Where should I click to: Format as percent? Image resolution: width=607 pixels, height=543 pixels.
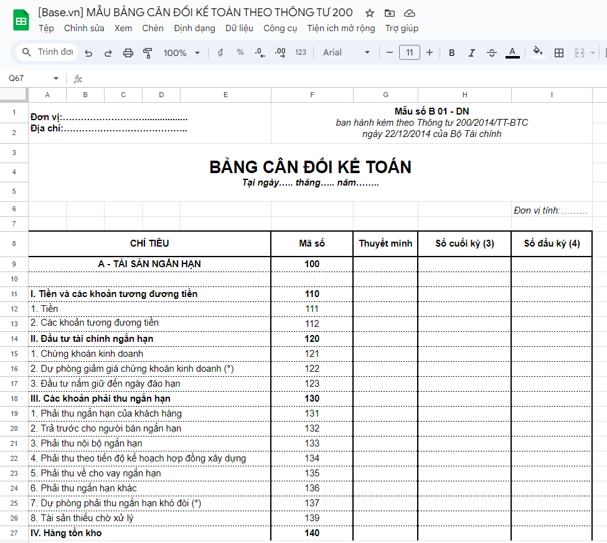[x=240, y=52]
